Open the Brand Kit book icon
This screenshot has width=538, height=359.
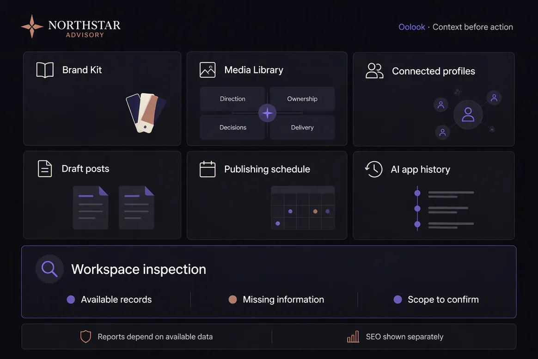pyautogui.click(x=45, y=70)
